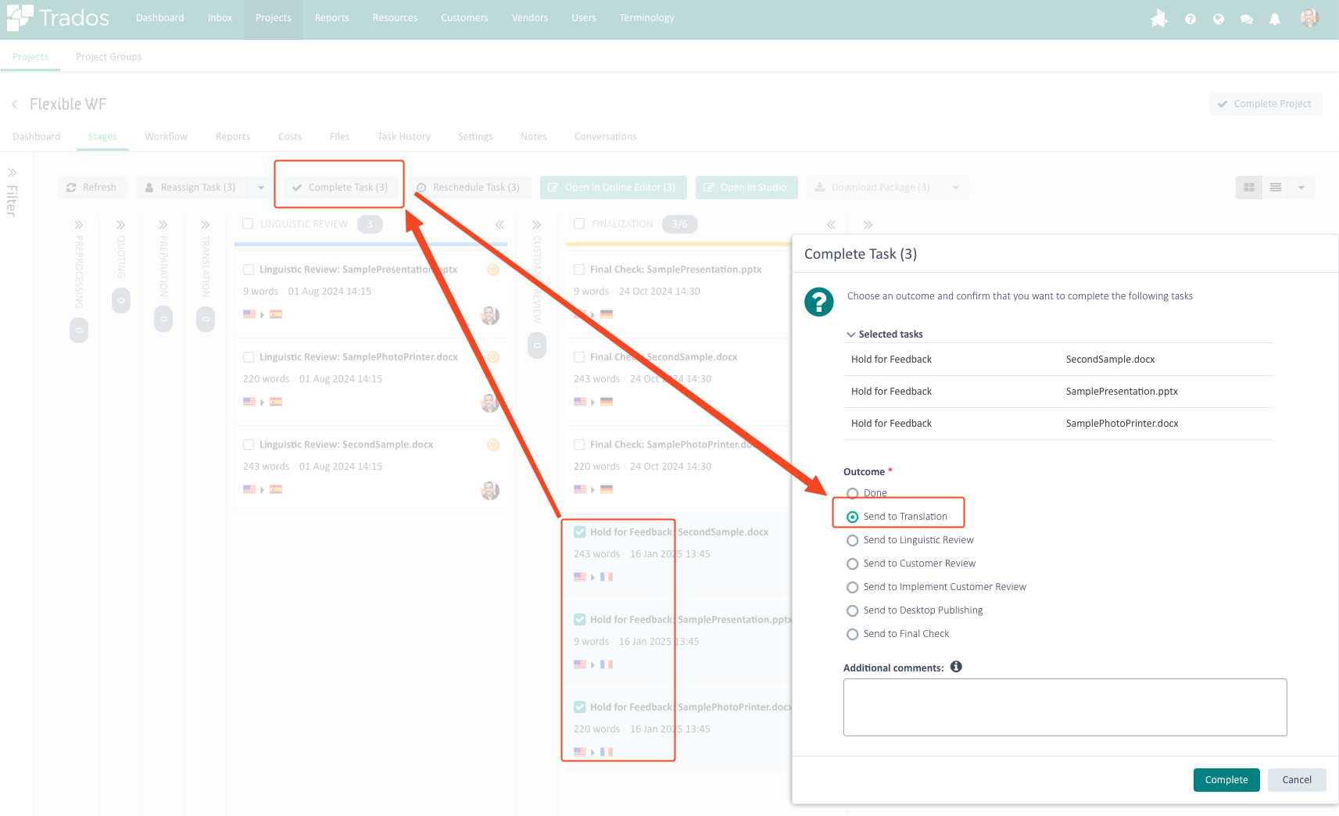Choose Send to Final Check outcome
Screen dimensions: 1339x816
pos(853,634)
